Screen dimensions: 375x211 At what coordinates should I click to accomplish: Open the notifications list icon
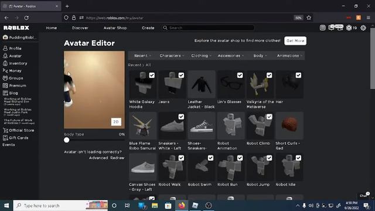coord(322,28)
